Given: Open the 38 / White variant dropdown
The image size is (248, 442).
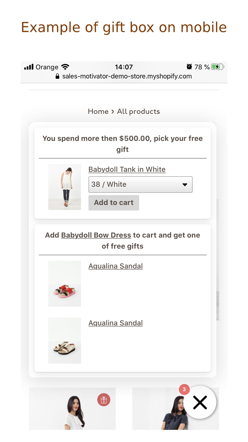Looking at the screenshot, I should tap(140, 185).
